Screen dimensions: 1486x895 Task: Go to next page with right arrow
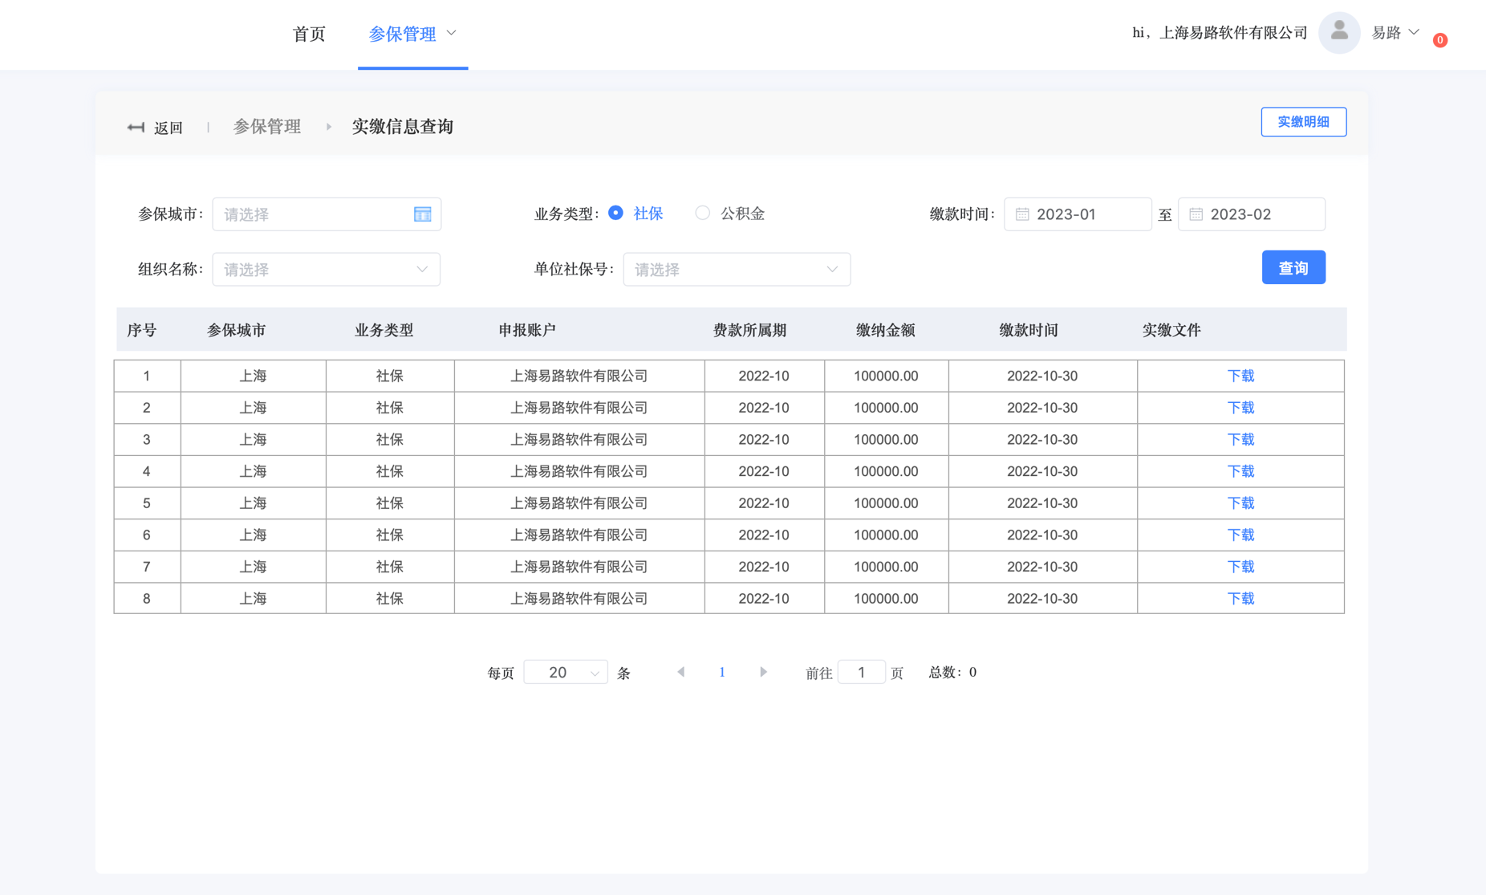click(x=763, y=672)
